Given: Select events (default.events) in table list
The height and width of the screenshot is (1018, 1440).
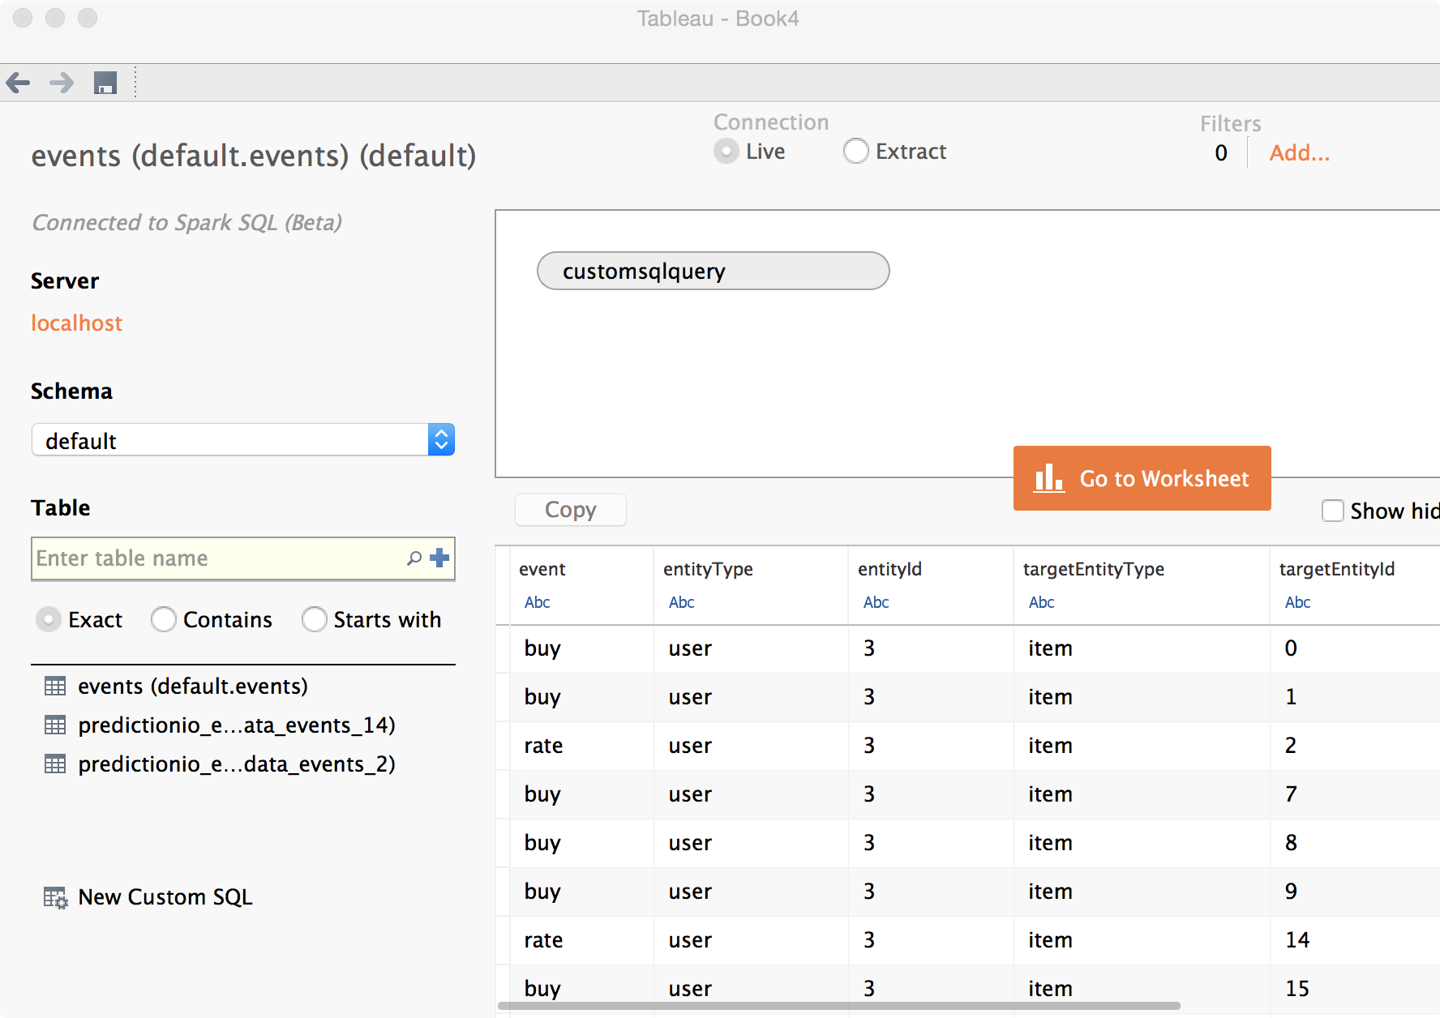Looking at the screenshot, I should coord(193,687).
